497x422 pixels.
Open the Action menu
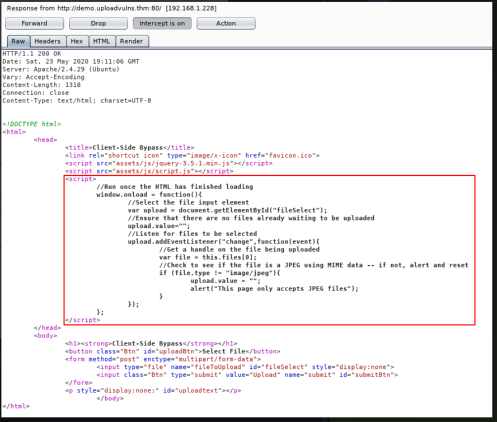click(226, 23)
